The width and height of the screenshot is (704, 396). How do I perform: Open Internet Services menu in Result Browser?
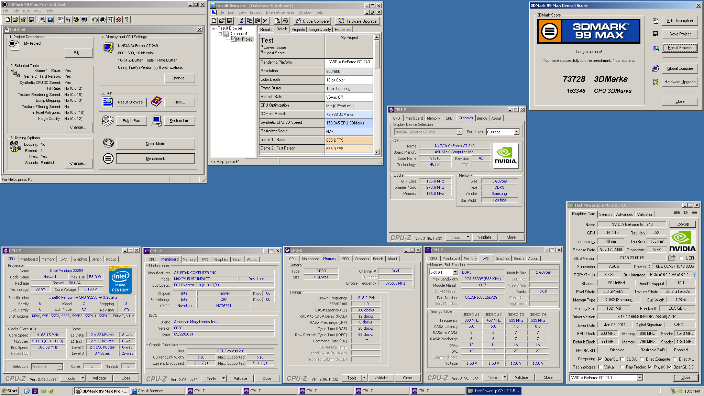[x=280, y=12]
